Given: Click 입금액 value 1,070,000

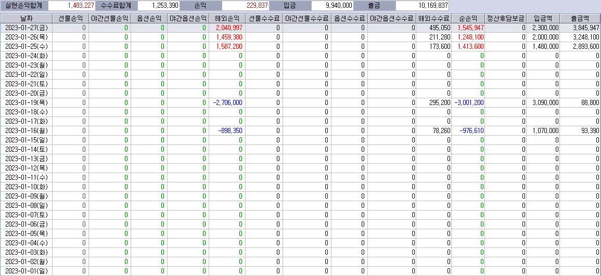Looking at the screenshot, I should (x=545, y=130).
